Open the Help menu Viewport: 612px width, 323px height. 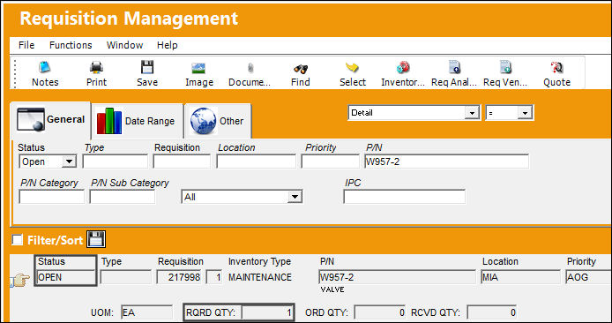(167, 45)
